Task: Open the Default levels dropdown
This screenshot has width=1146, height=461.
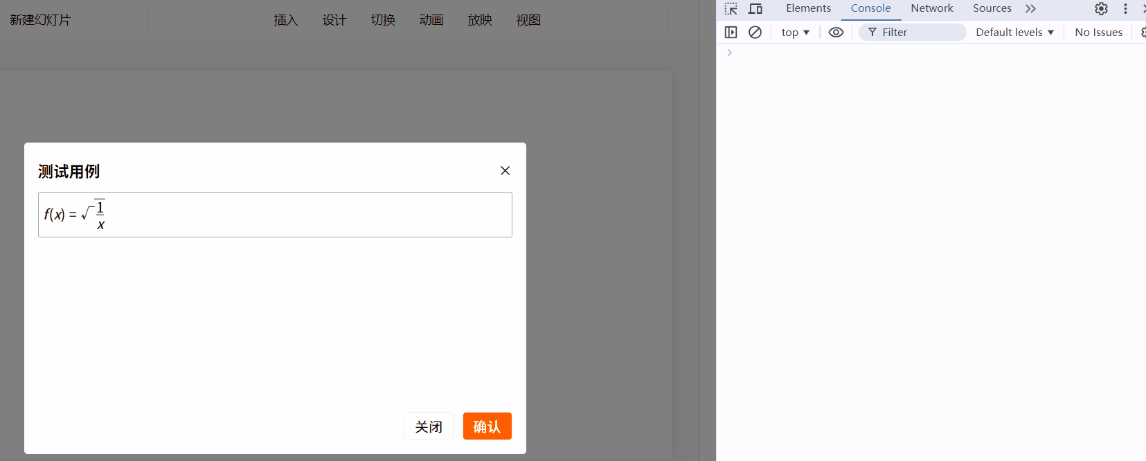Action: point(1014,33)
